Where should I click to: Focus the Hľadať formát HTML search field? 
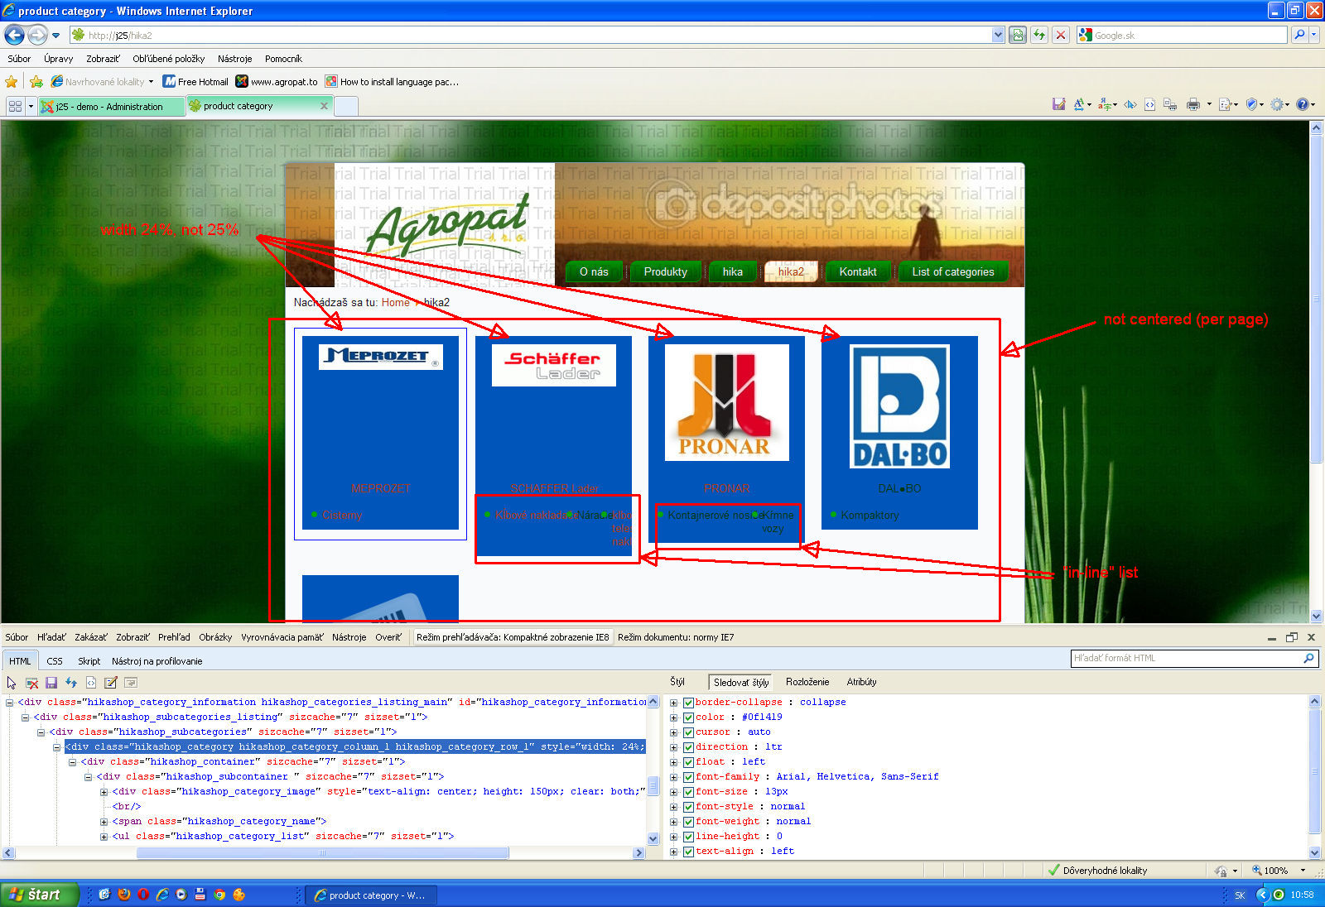coord(1188,659)
